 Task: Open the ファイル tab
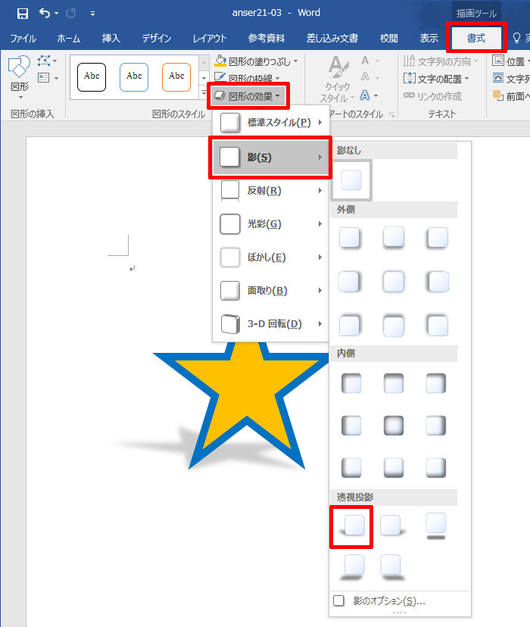click(23, 39)
